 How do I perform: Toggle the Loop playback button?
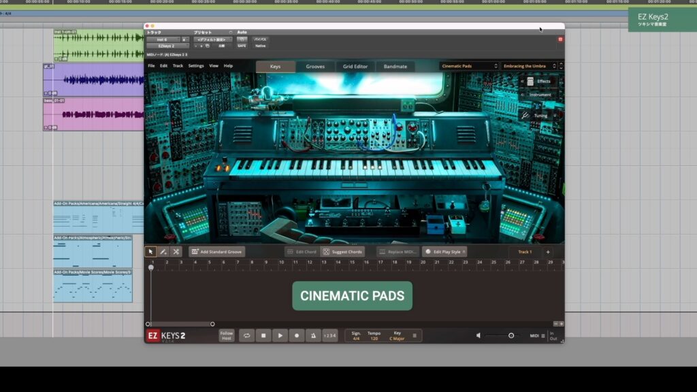coord(246,336)
